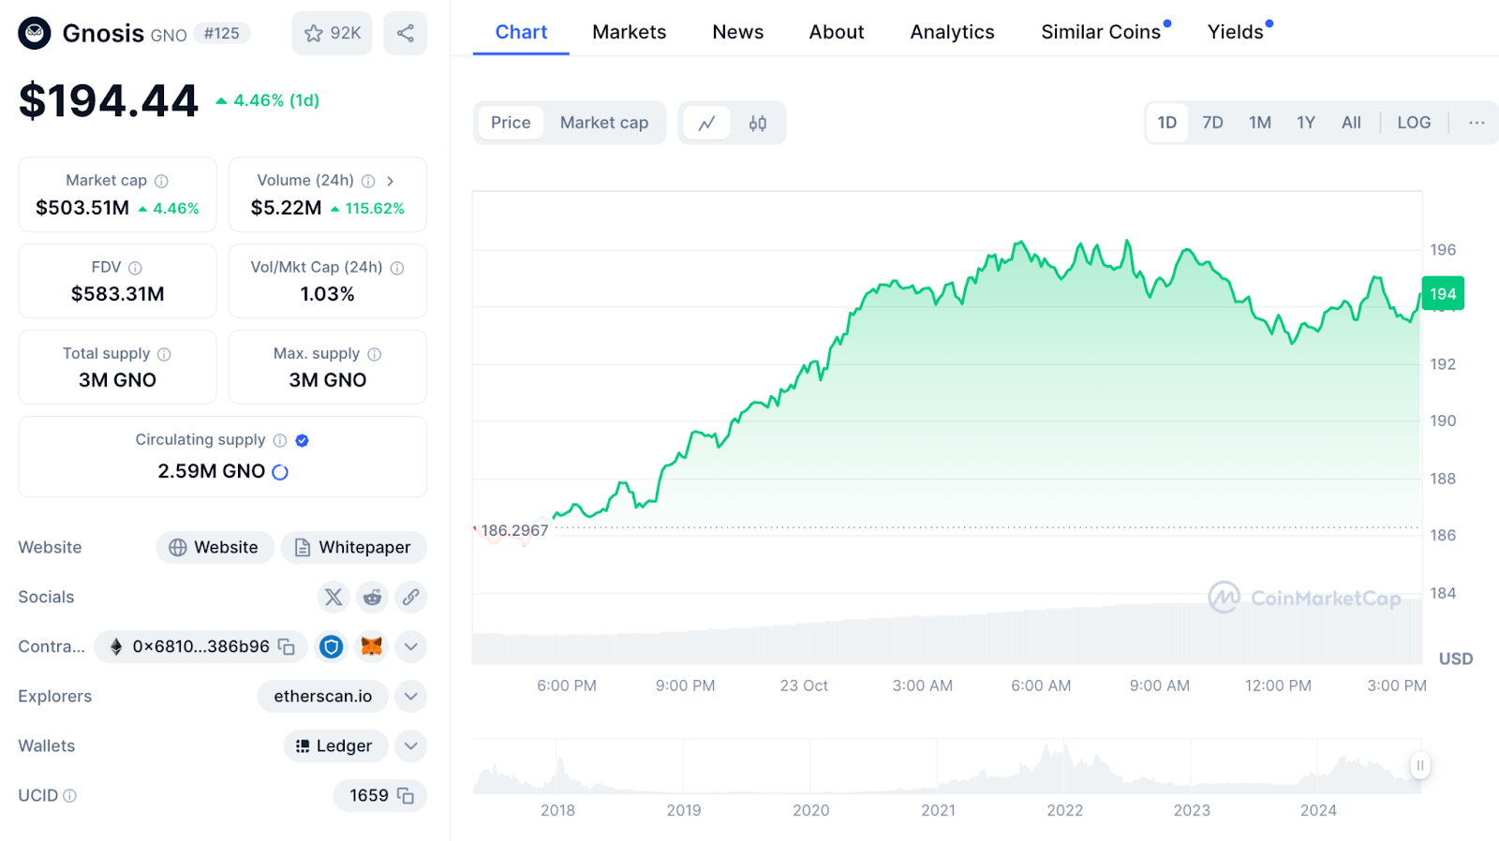Open the About tab
The image size is (1499, 841).
click(x=836, y=32)
